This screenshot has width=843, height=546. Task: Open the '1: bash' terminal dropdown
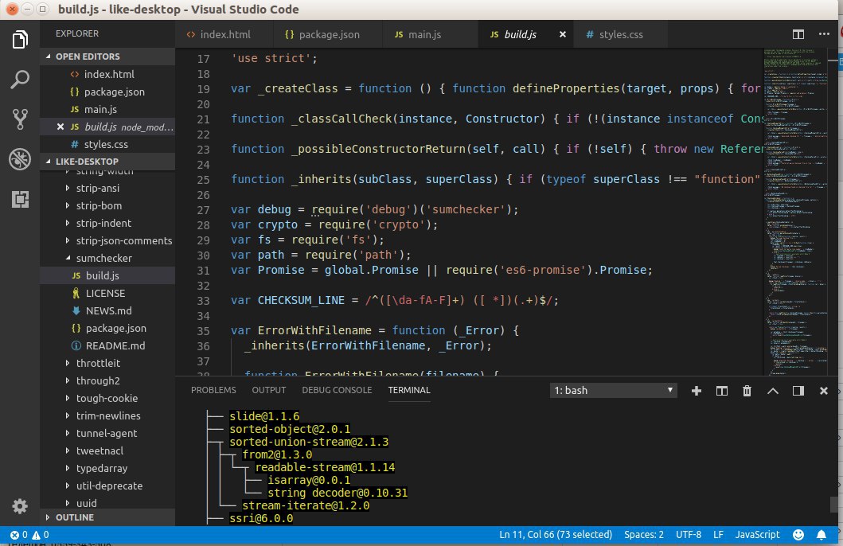(x=614, y=390)
